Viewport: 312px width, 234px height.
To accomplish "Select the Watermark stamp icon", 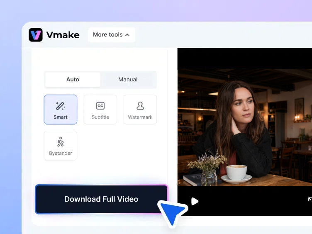I will tap(140, 106).
